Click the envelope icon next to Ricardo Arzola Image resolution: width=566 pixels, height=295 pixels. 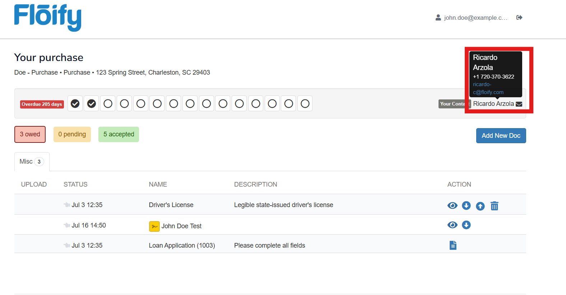pyautogui.click(x=519, y=104)
